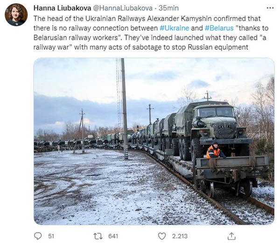Like the tweet with heart icon

162,236
